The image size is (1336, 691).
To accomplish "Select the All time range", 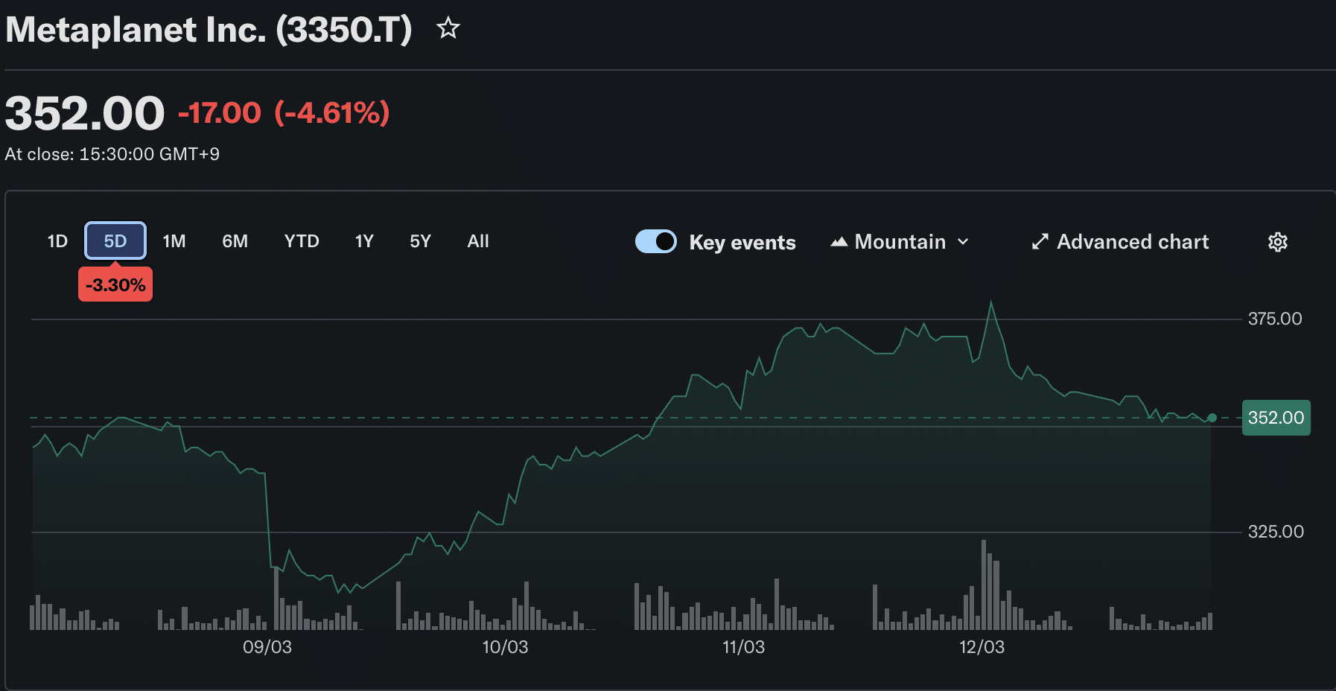I will (477, 241).
